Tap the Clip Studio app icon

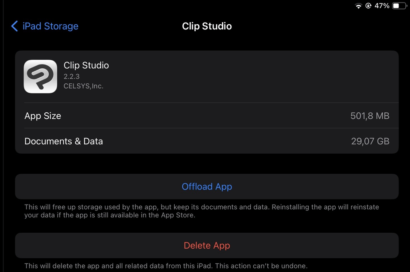tap(40, 76)
